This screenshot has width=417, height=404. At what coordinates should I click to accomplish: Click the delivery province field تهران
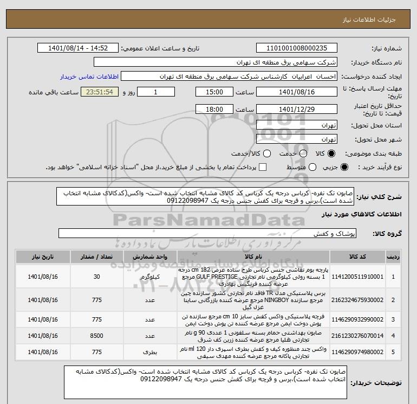[x=297, y=125]
